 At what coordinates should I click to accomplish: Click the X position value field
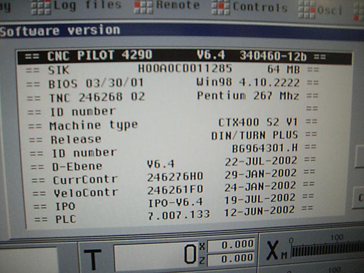coord(231,245)
